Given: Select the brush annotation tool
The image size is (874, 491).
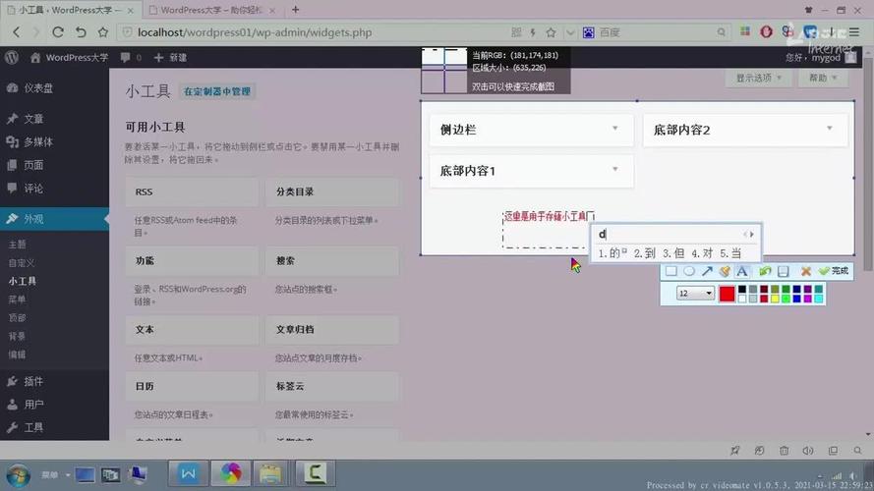Looking at the screenshot, I should point(724,271).
